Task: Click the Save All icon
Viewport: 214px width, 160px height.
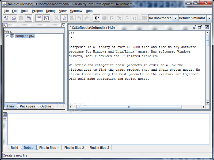Action: pos(29,18)
